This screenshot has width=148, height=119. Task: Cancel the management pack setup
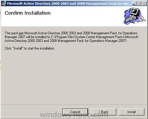tap(75, 112)
